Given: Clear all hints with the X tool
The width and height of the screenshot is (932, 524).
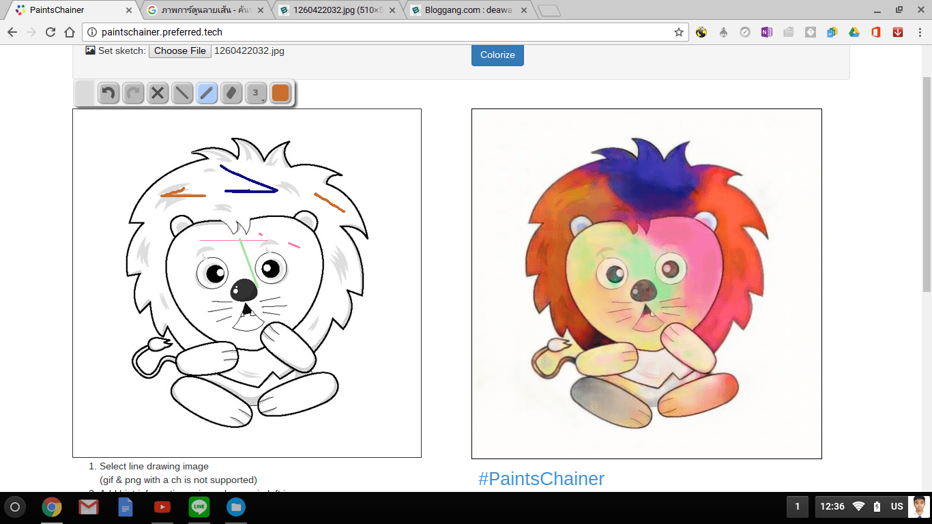Looking at the screenshot, I should 158,93.
